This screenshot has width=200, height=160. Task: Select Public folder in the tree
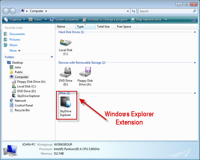[x=16, y=72]
